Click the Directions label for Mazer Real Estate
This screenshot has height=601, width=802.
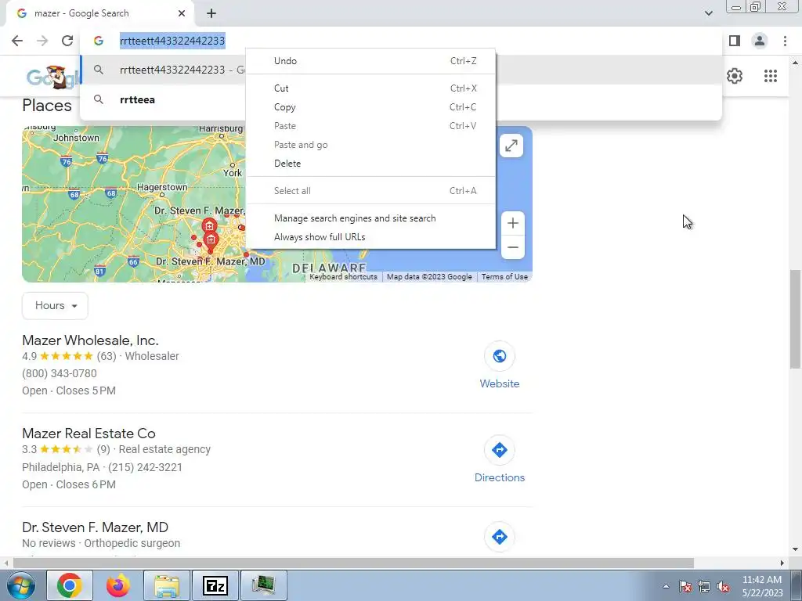click(x=499, y=478)
